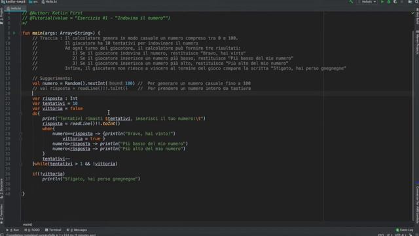The width and height of the screenshot is (419, 236).
Task: Open the Maven Projects side panel
Action: tap(417, 42)
